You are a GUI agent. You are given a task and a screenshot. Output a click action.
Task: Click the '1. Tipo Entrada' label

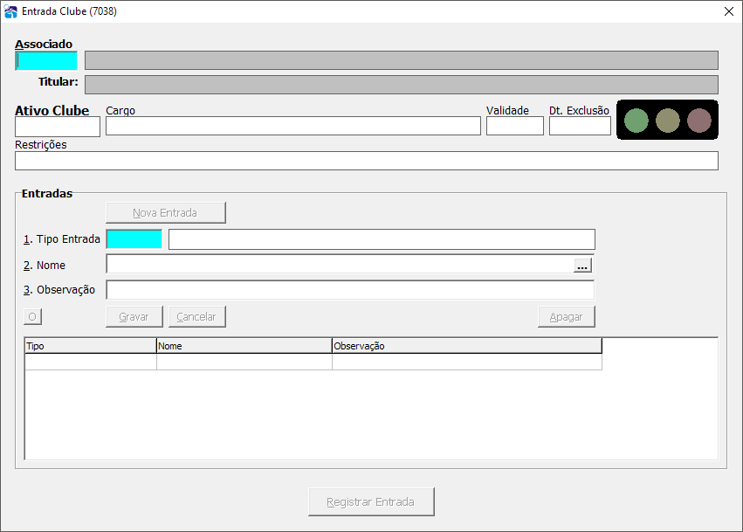[x=62, y=239]
